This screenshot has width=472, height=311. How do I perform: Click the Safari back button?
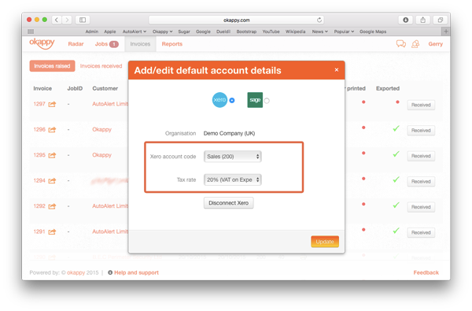[57, 20]
